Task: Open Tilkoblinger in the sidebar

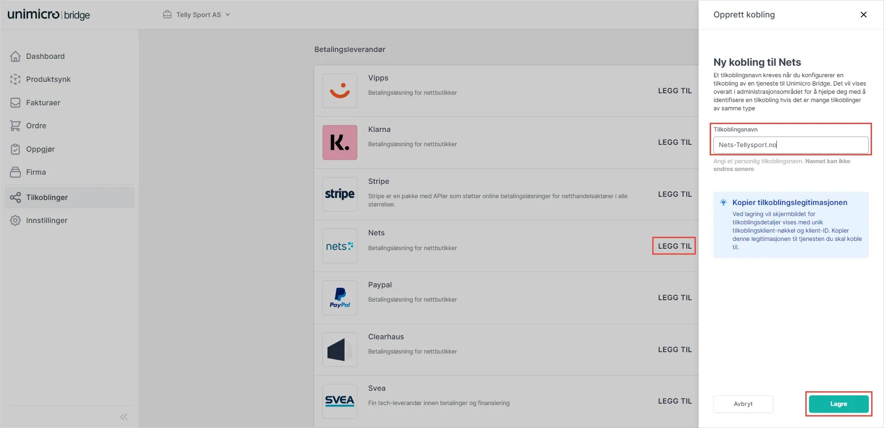Action: click(x=47, y=197)
